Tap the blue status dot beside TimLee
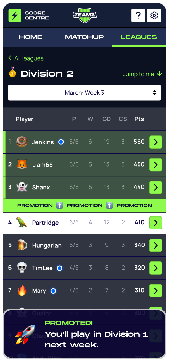The height and width of the screenshot is (363, 169). pos(60,268)
